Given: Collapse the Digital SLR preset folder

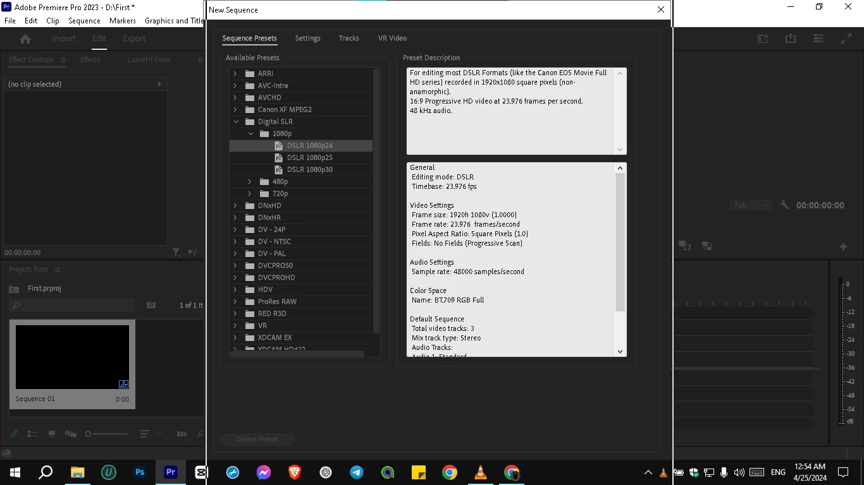Looking at the screenshot, I should (x=235, y=121).
